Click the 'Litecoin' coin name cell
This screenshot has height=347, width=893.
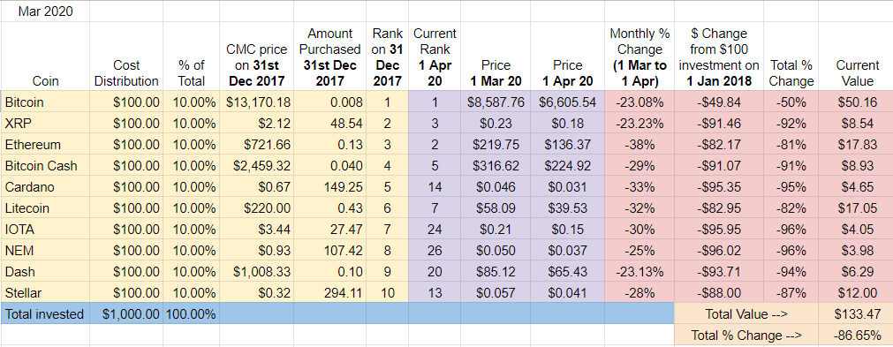[45, 208]
